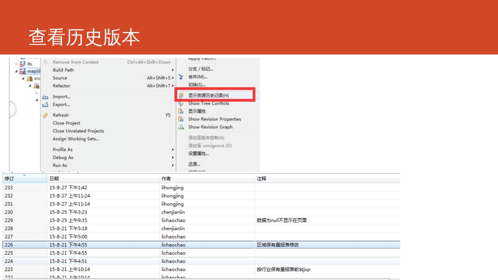498x280 pixels.
Task: Click the Show Revision Properties icon
Action: click(x=181, y=119)
